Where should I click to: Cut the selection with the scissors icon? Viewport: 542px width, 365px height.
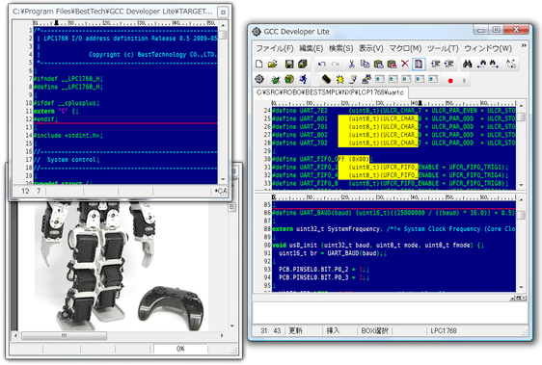(352, 64)
